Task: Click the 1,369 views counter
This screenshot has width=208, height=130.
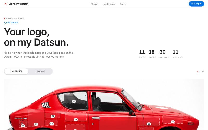Action: click(x=11, y=23)
